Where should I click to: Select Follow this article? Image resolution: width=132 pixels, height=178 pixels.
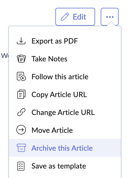coord(65,76)
